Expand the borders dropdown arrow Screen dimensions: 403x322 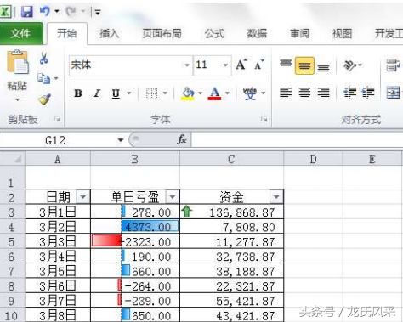click(165, 93)
